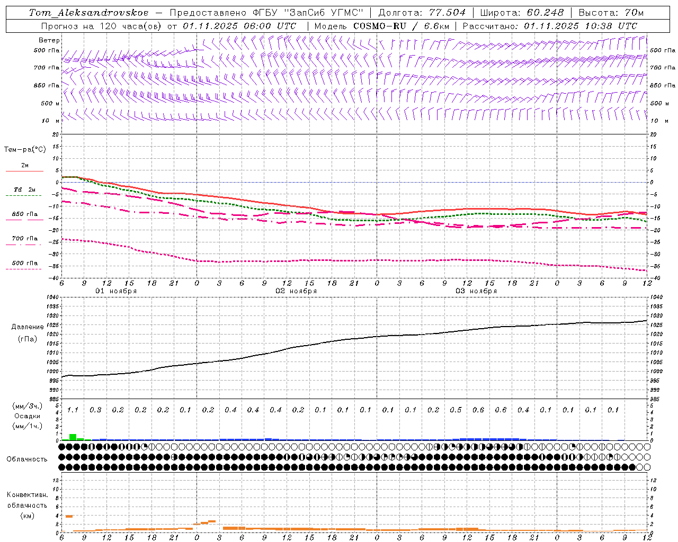Click the orange convective bar near 4 km
The image size is (678, 542).
[x=69, y=516]
